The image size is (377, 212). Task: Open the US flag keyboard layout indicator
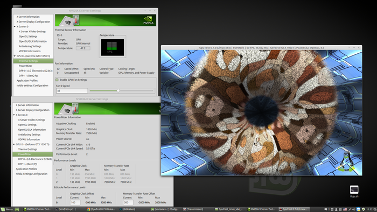pyautogui.click(x=345, y=209)
